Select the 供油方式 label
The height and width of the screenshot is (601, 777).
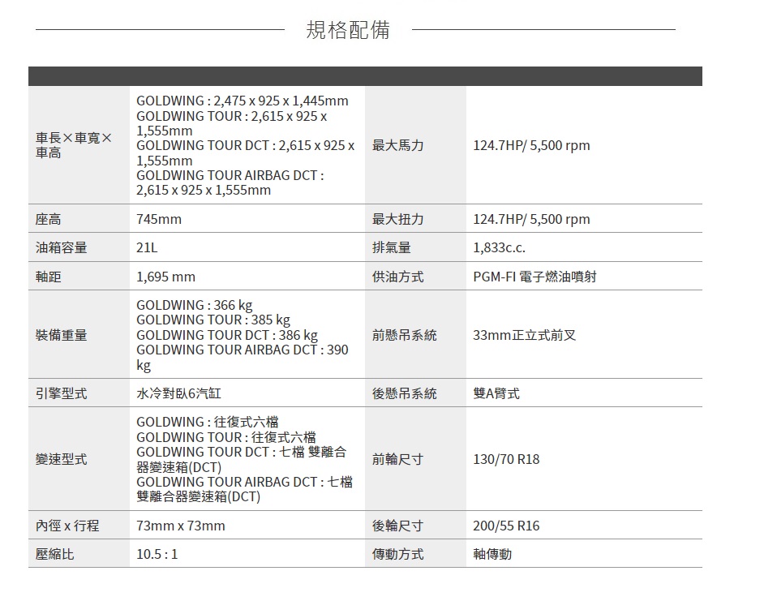tap(398, 277)
